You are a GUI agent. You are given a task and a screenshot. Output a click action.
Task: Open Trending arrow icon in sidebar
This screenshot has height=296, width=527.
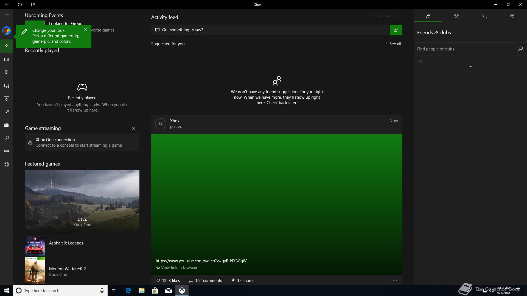[x=7, y=112]
